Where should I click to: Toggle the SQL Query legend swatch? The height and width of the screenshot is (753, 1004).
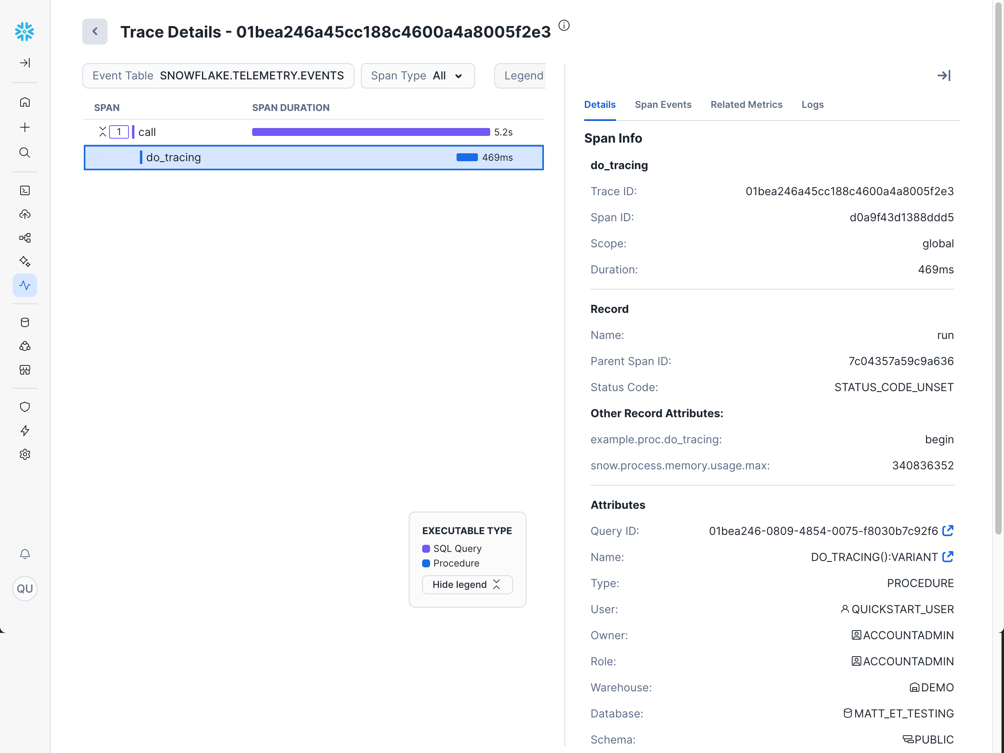coord(426,548)
